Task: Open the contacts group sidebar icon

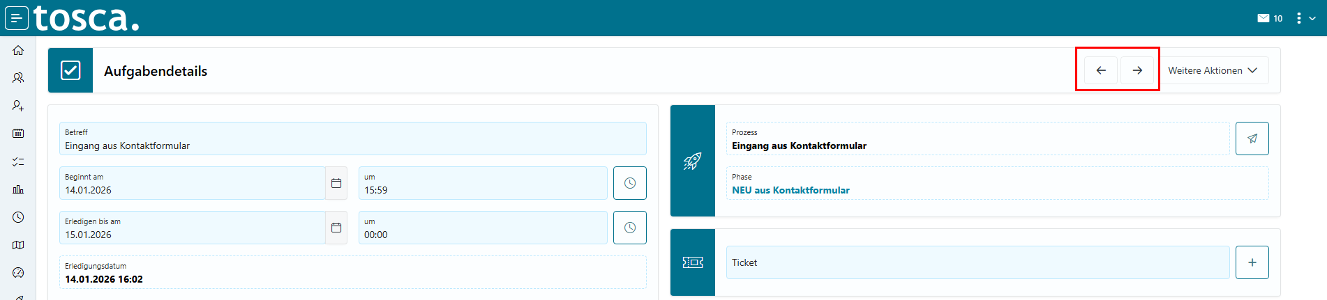Action: tap(18, 78)
